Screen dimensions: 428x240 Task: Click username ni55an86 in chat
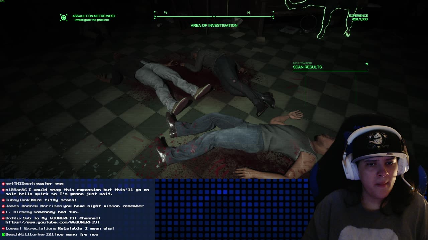point(16,190)
